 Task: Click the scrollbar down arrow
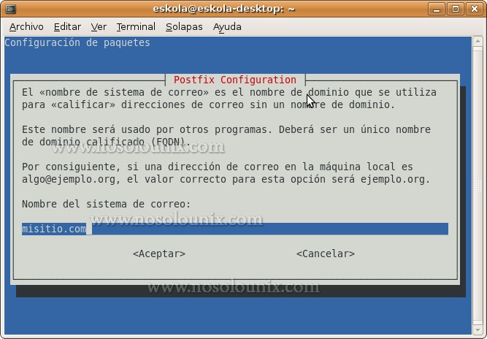coord(478,330)
